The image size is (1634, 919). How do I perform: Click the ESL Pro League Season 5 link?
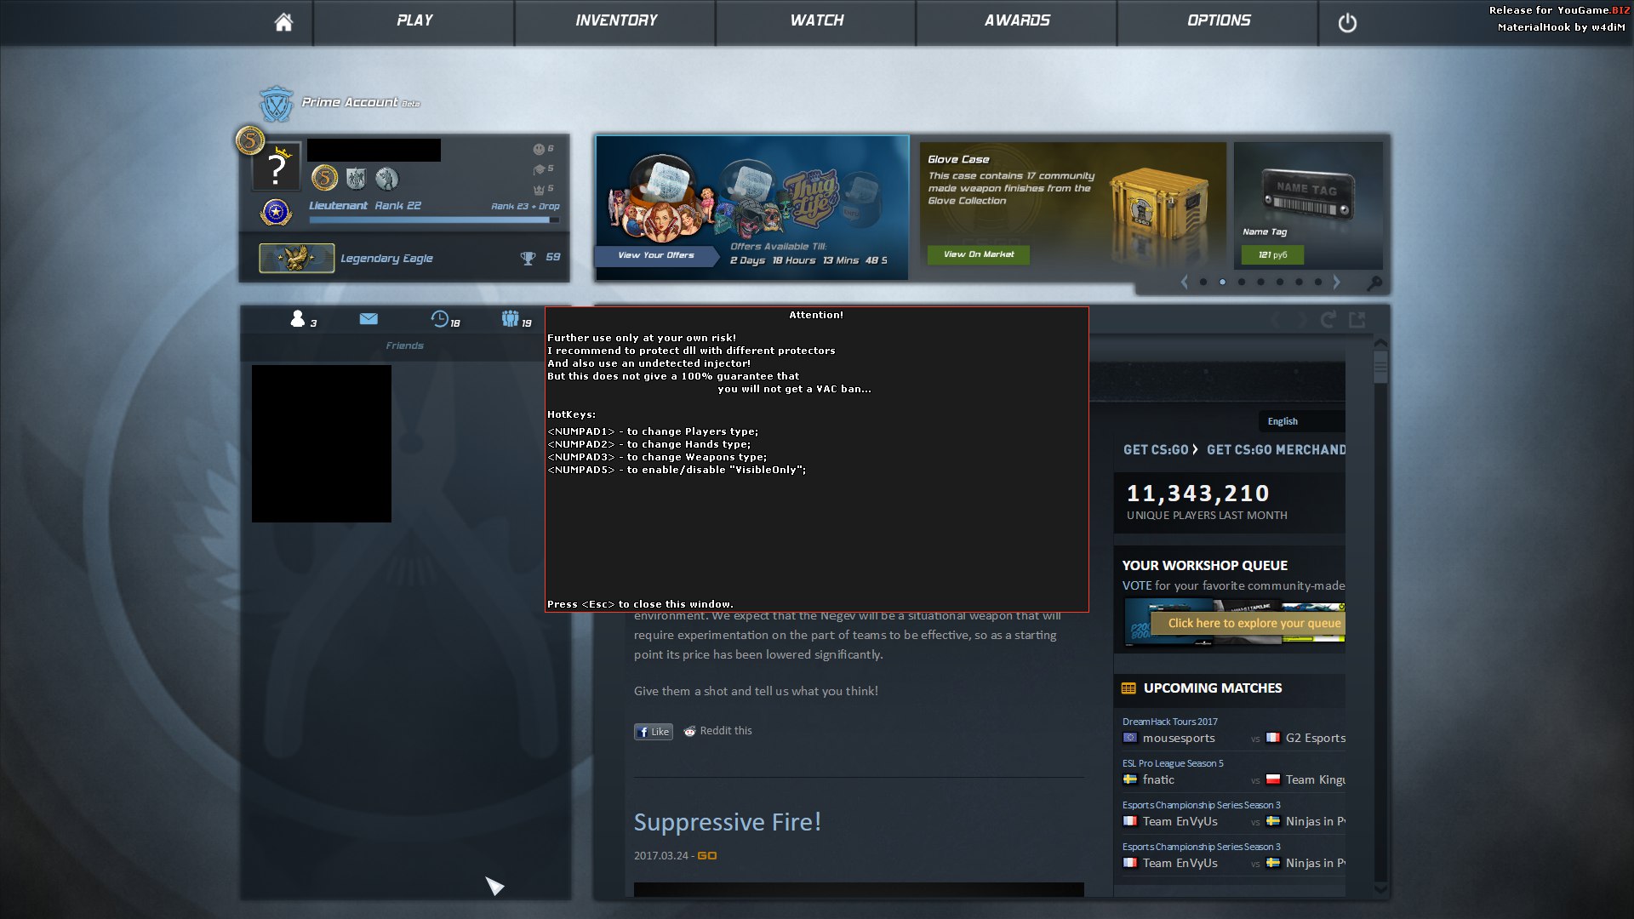1173,763
